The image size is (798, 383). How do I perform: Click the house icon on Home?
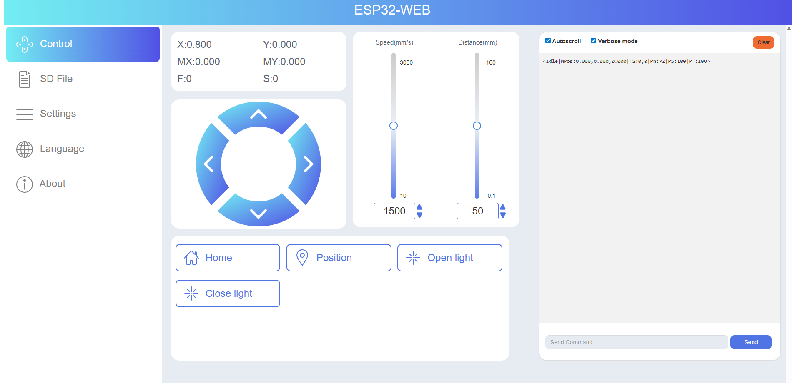(x=191, y=258)
